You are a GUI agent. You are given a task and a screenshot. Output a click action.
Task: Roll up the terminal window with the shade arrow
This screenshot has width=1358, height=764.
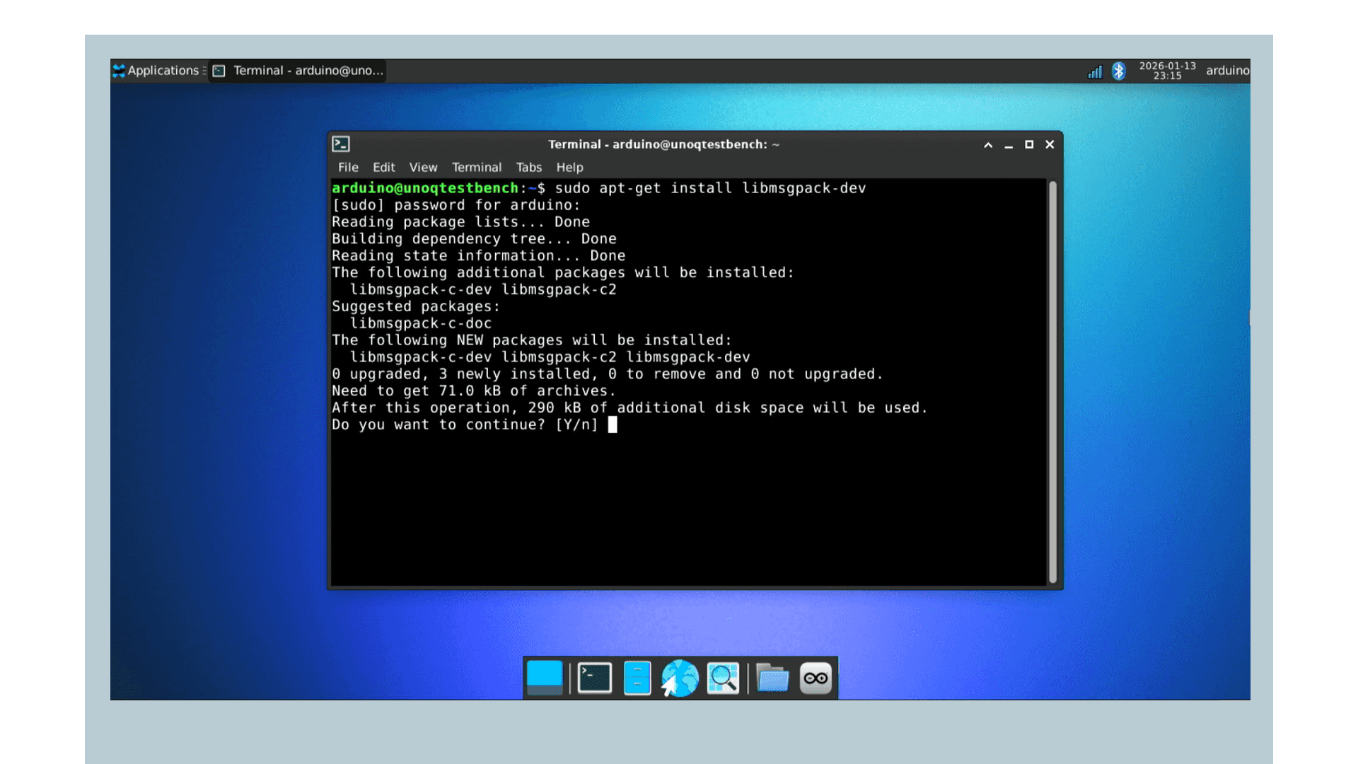988,145
